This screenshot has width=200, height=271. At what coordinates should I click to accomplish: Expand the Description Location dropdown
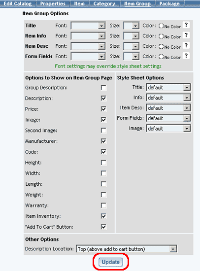click(x=127, y=249)
